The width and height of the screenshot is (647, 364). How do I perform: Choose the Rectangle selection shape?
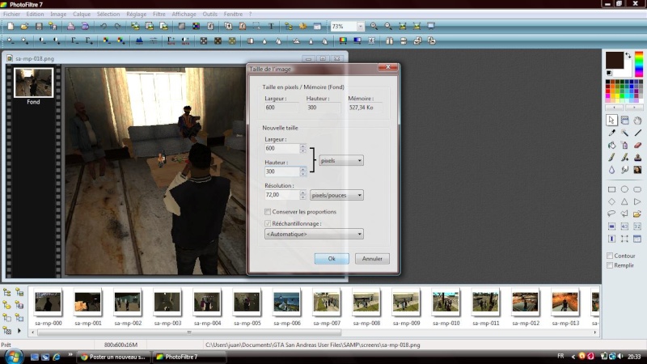coord(611,189)
